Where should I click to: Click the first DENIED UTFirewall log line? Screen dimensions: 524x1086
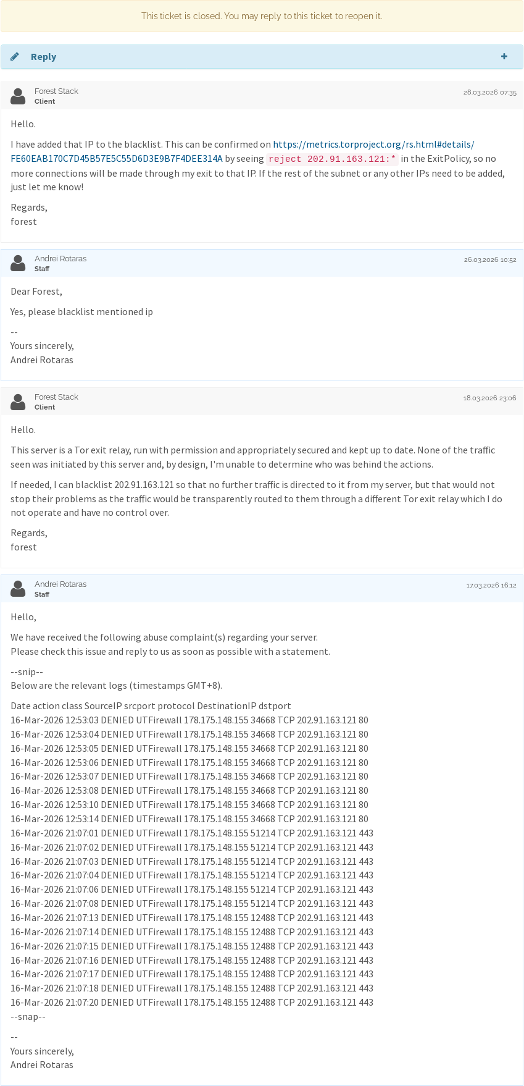[x=189, y=720]
